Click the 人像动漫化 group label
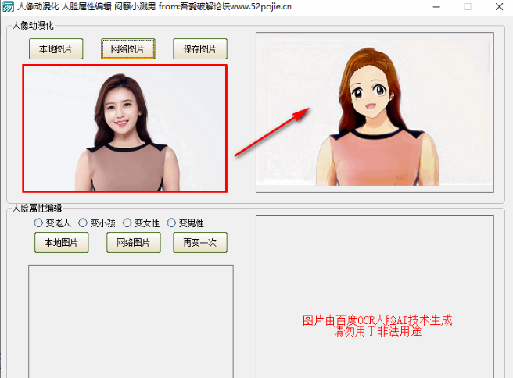 (33, 26)
